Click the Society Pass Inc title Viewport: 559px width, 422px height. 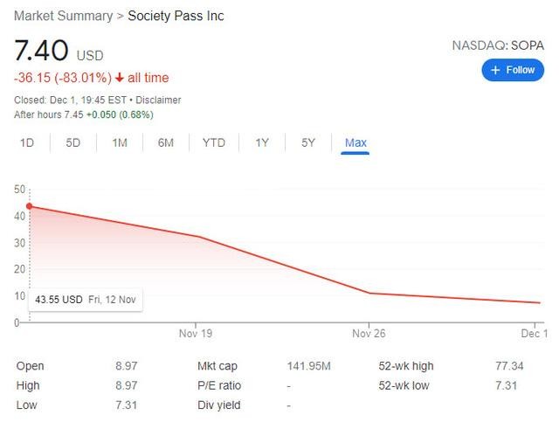click(176, 17)
